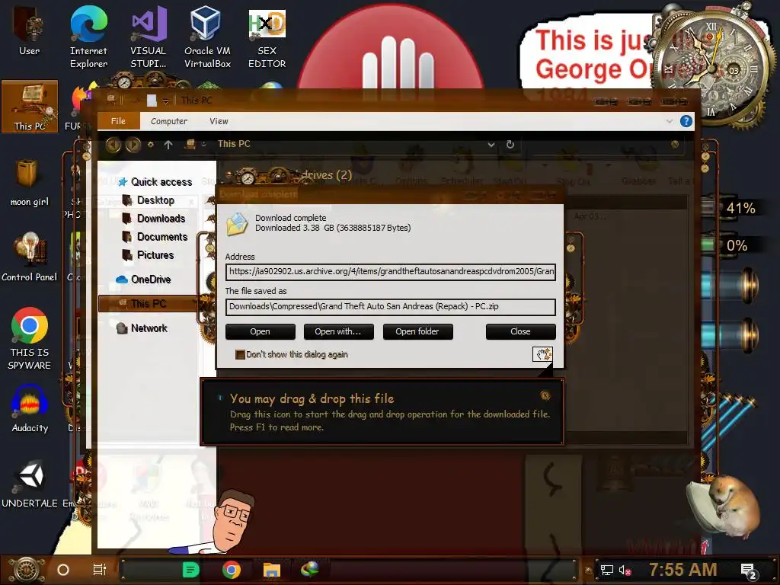Click the Explorer Forward arrow button

click(x=133, y=144)
